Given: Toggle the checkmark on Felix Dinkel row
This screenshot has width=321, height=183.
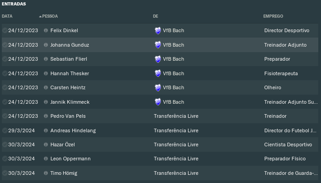Looking at the screenshot, I should tap(5, 30).
